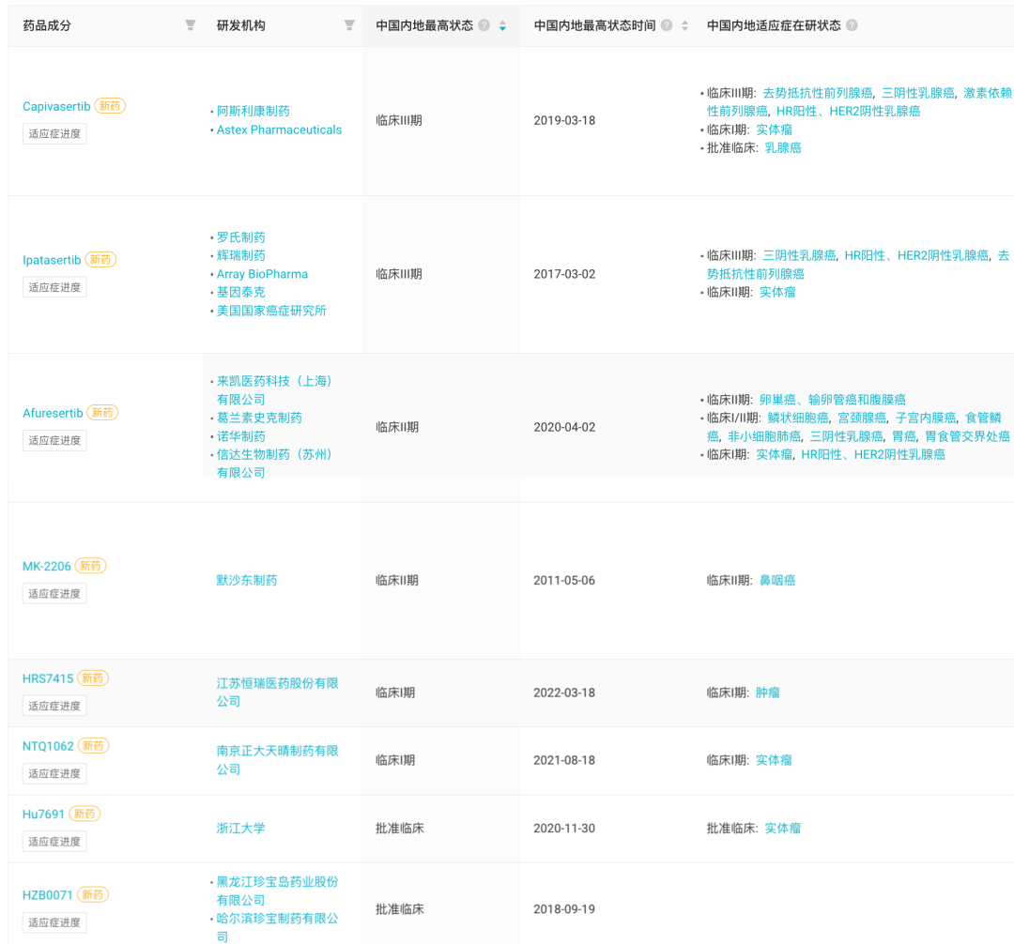
Task: Select date cell 2011-05-06
Action: [x=564, y=581]
